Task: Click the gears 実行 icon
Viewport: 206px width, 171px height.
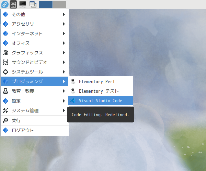Action: [5, 120]
